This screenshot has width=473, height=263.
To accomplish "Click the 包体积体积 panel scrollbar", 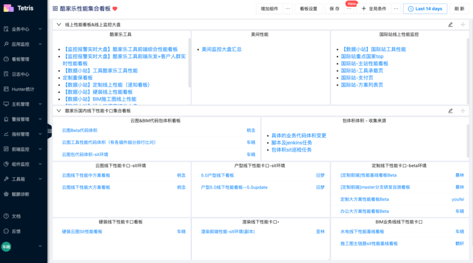I will coord(468,142).
